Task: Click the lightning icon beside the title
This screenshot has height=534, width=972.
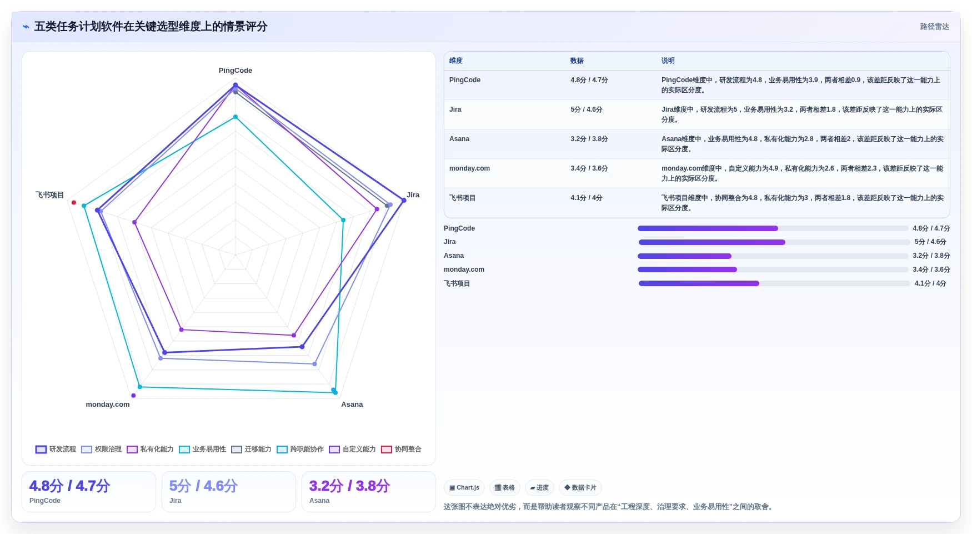Action: coord(26,27)
